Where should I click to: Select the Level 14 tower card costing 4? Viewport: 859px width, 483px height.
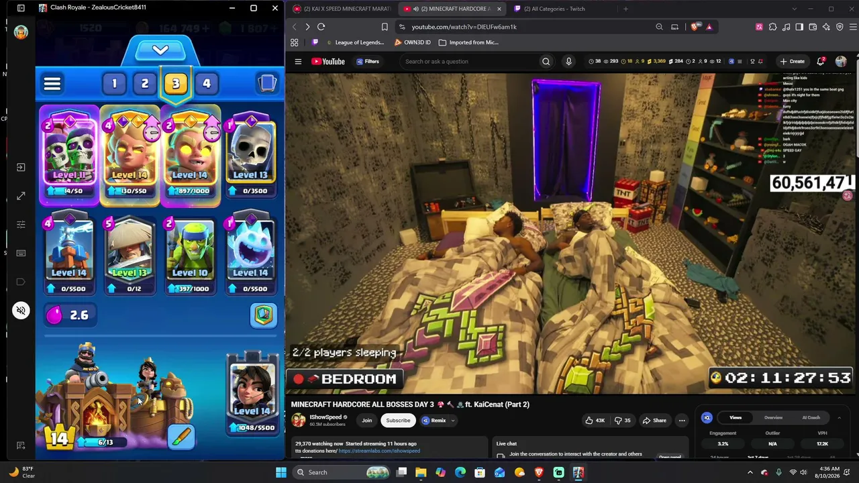pos(69,254)
